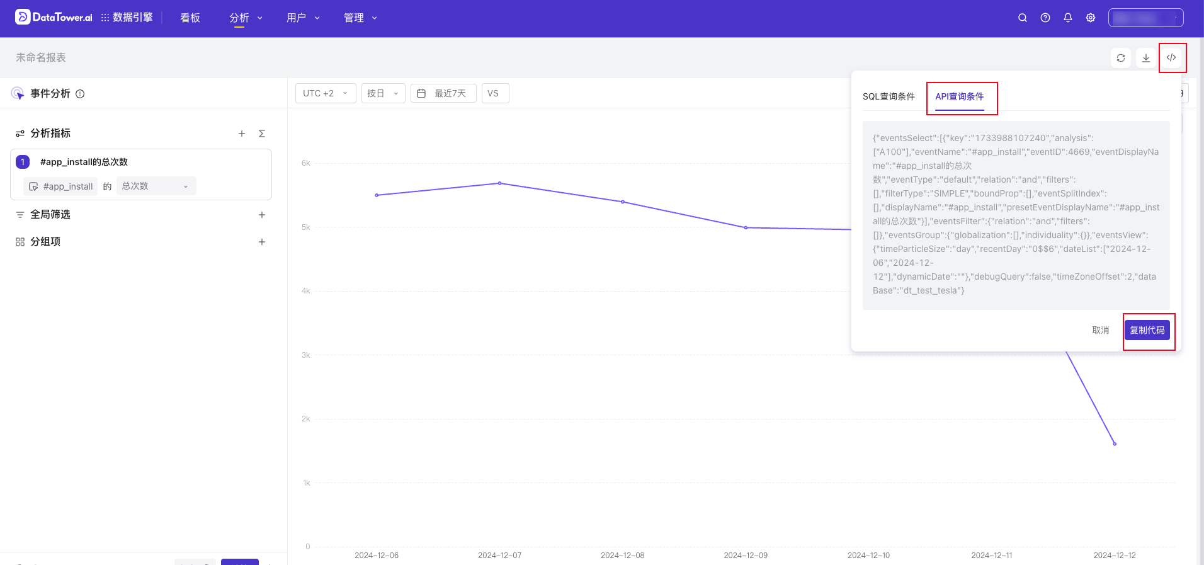Click the 2024-12-09 chart data point
Image resolution: width=1204 pixels, height=565 pixels.
[x=746, y=228]
